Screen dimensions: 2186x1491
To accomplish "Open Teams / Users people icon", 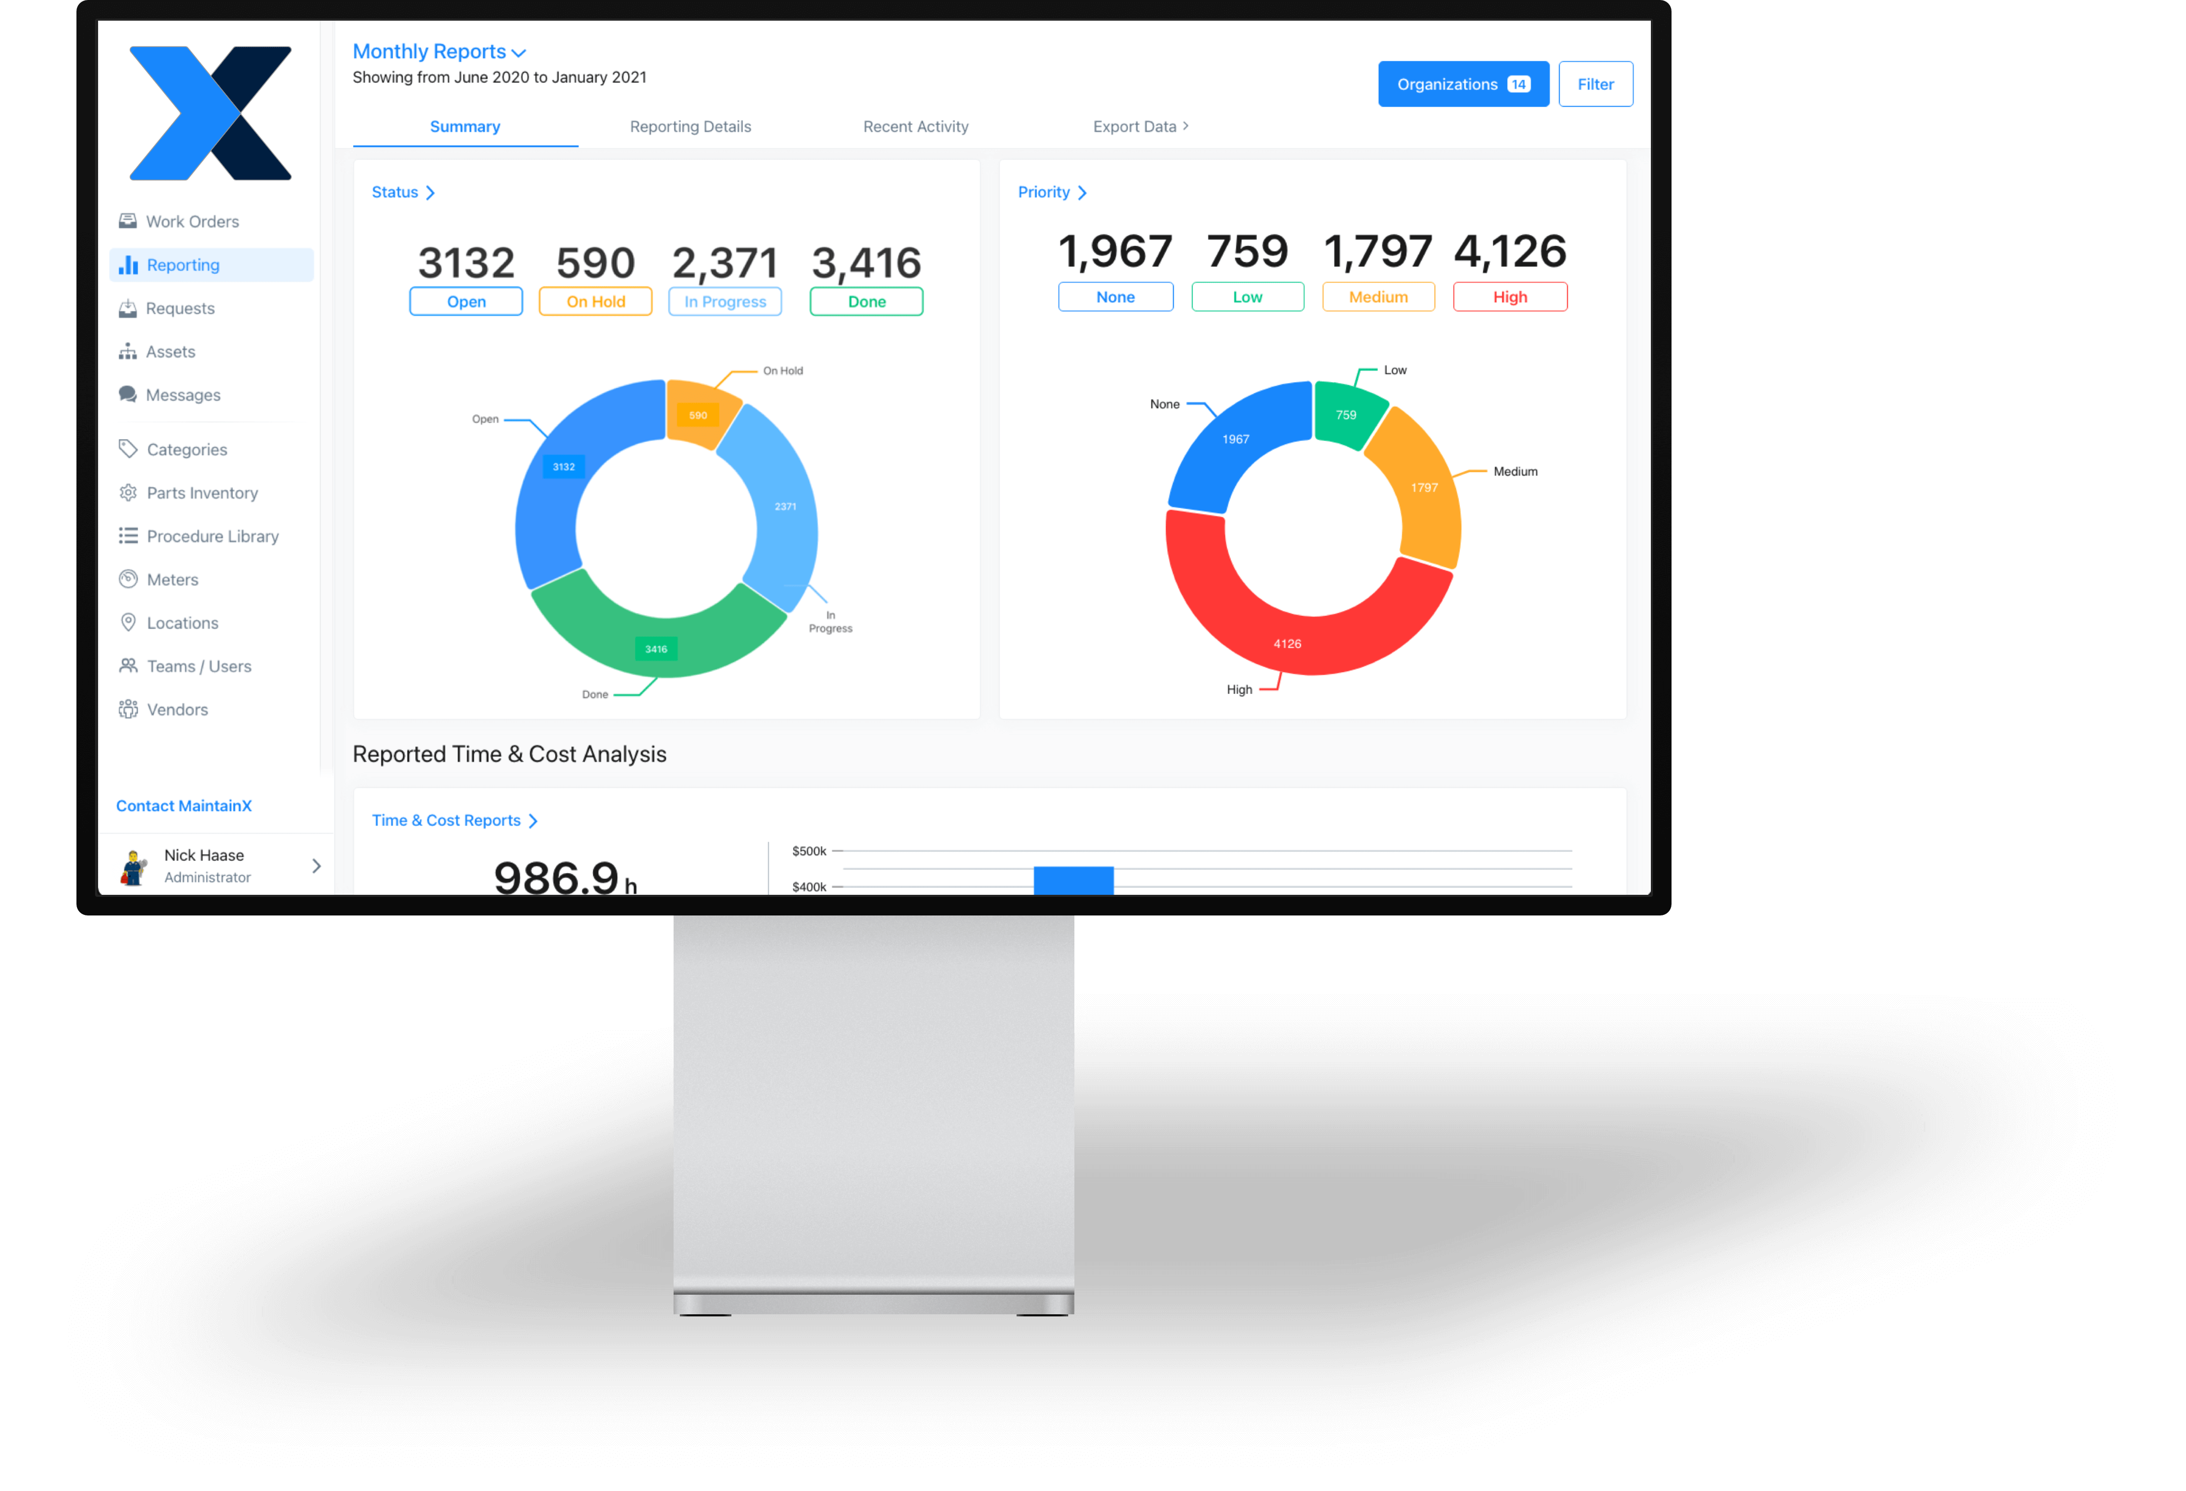I will click(128, 665).
